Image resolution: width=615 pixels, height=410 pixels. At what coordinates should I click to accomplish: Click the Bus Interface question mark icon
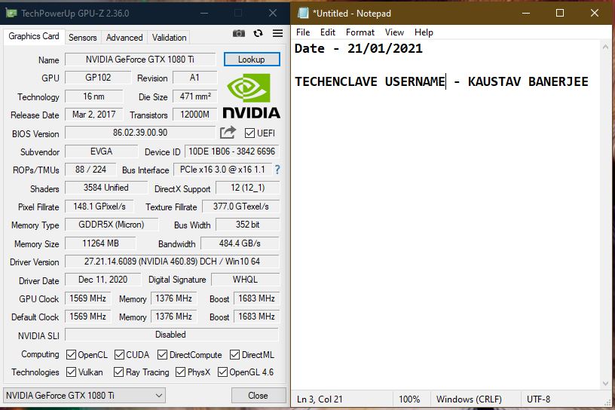click(x=277, y=170)
